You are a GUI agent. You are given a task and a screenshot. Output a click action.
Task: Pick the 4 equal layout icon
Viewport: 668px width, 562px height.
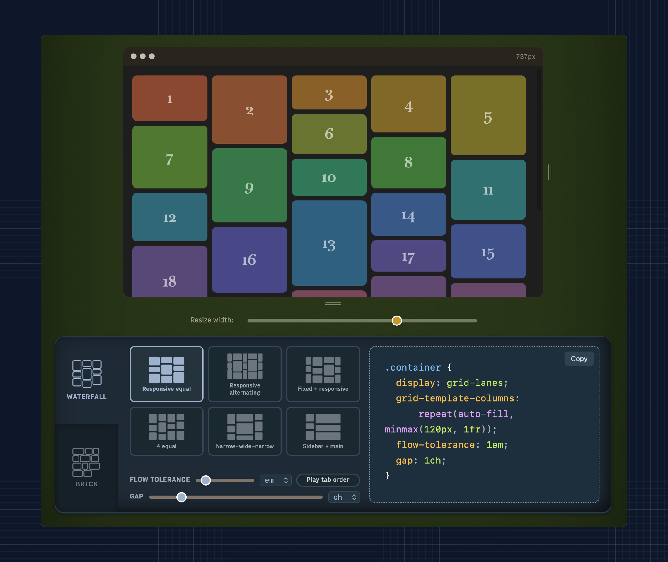[166, 431]
